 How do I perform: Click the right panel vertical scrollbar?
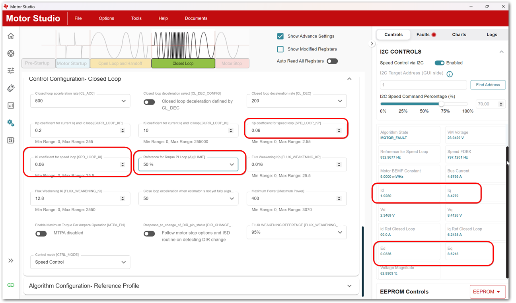click(507, 212)
